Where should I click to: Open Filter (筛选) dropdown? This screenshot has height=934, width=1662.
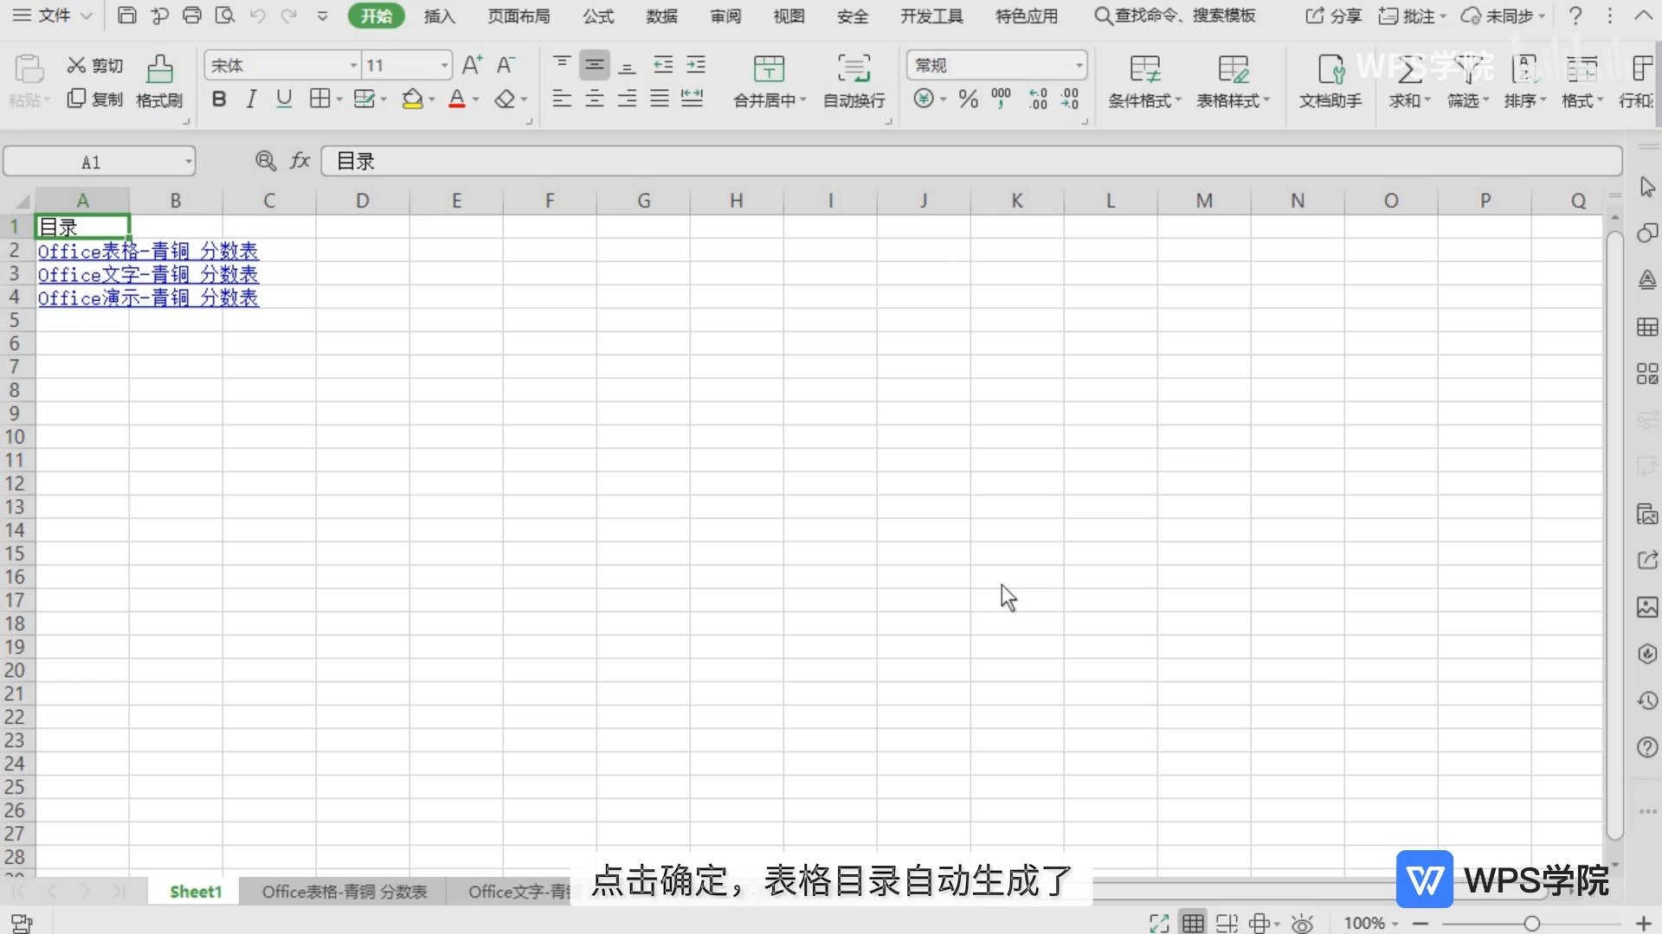point(1468,82)
